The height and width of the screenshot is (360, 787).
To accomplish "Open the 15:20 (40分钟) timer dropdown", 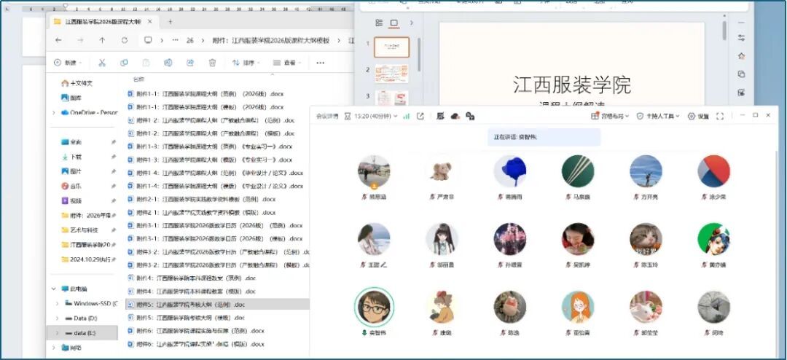I will point(371,116).
